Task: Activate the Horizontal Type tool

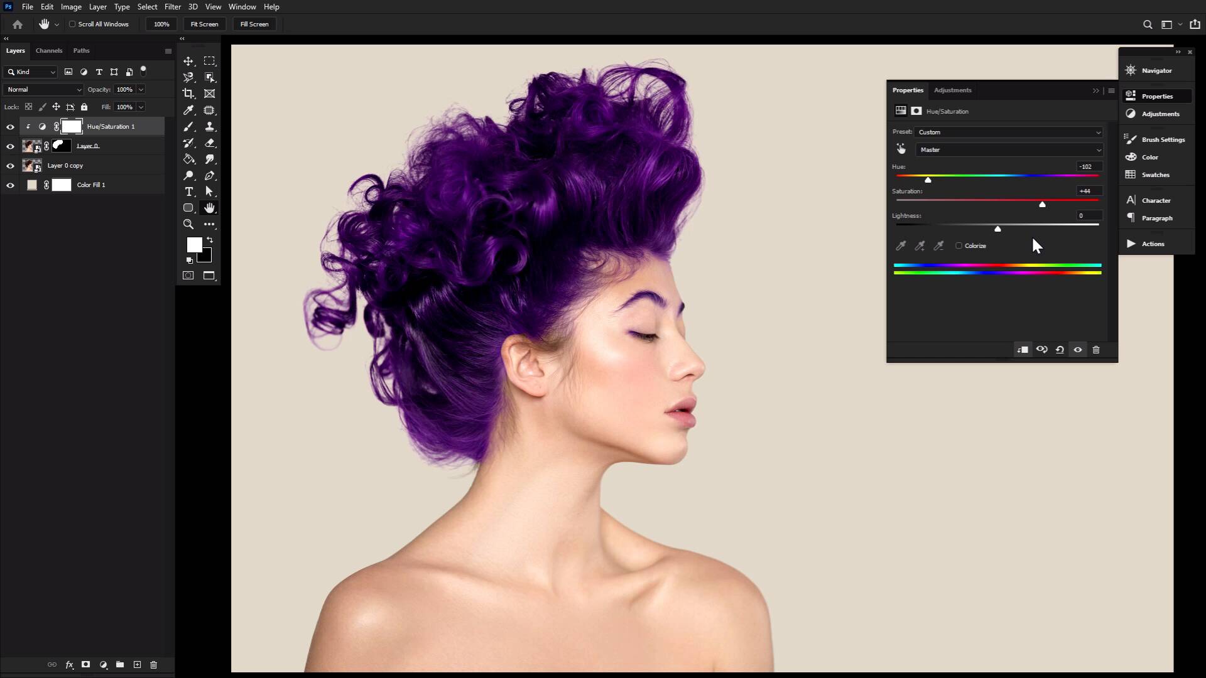Action: (188, 192)
